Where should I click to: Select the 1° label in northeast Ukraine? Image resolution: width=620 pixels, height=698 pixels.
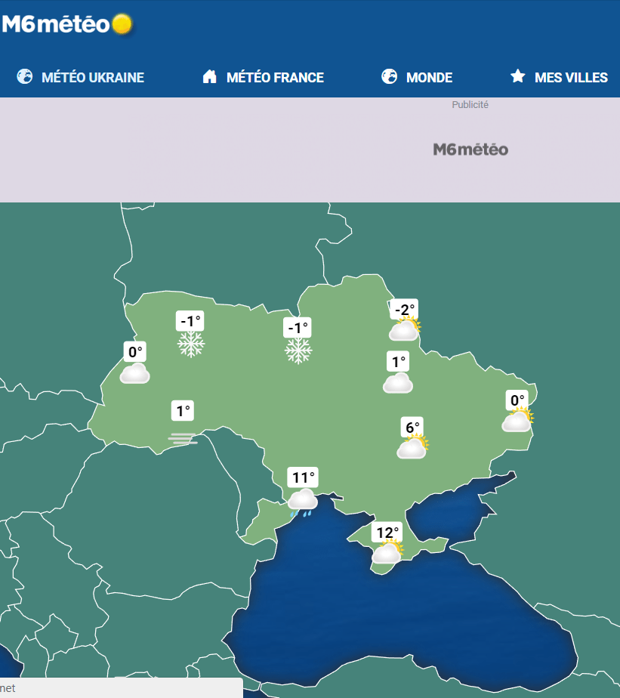point(398,361)
